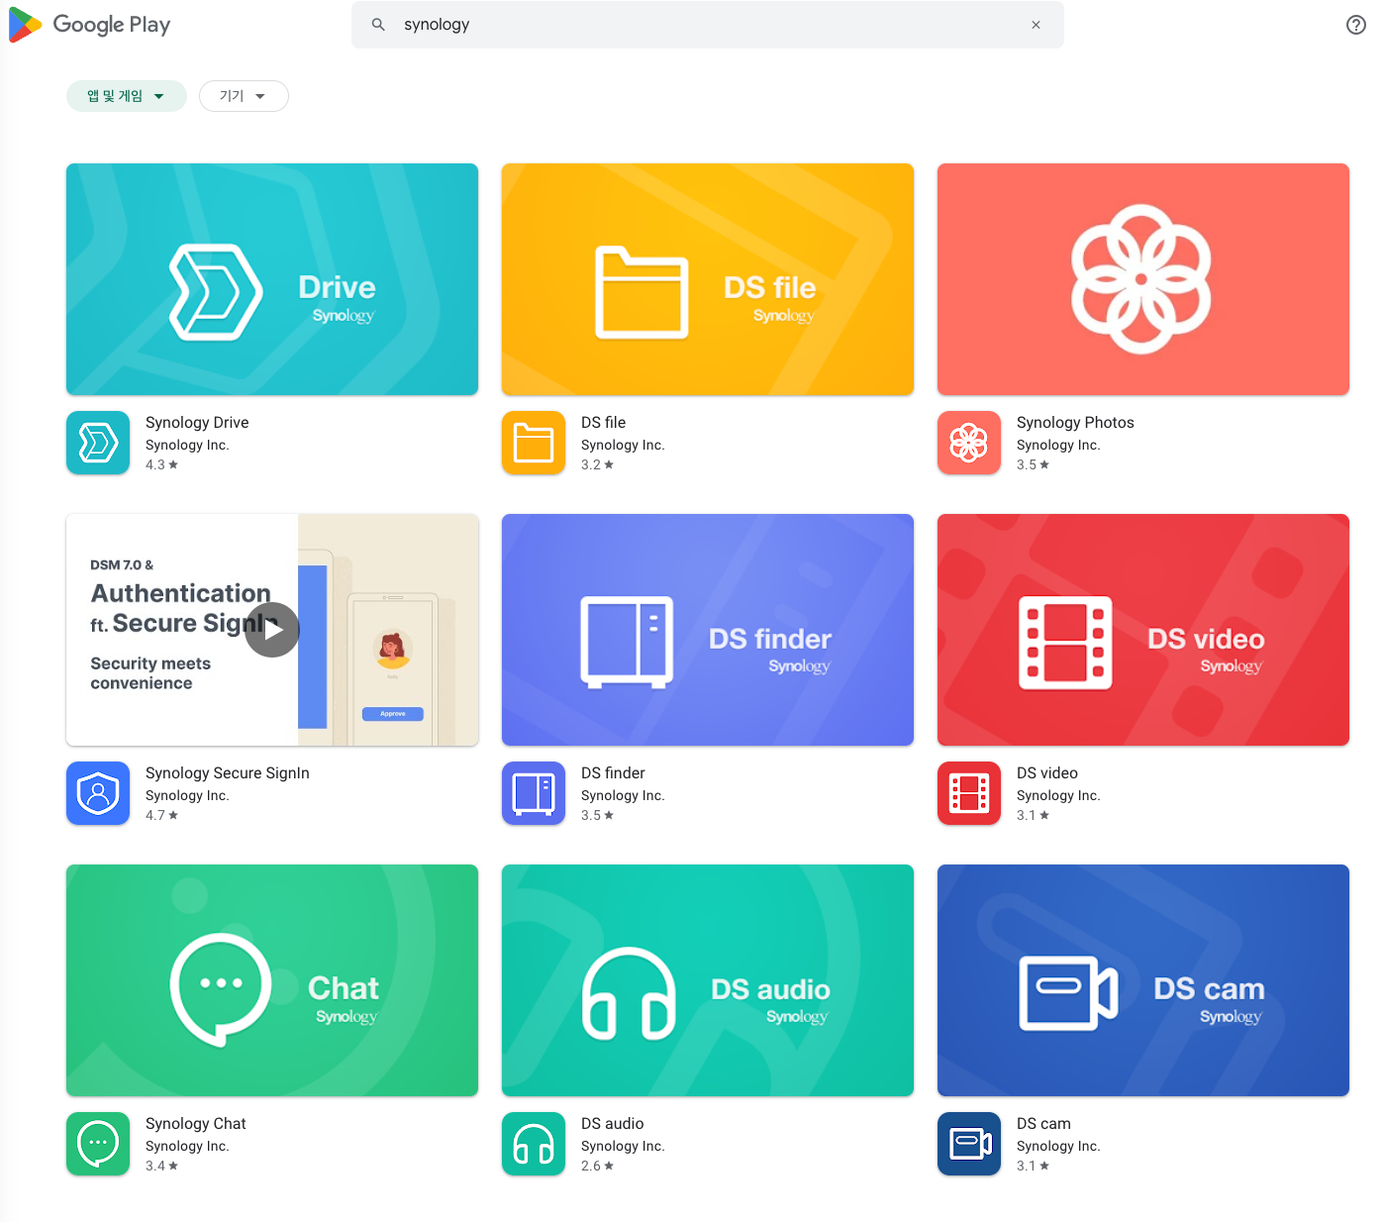Open the Synology Secure SignIn app icon

tap(98, 793)
